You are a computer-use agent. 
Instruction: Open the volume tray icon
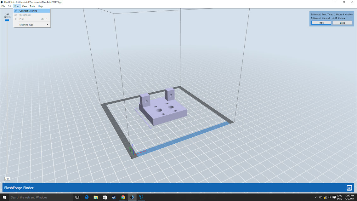[329, 197]
